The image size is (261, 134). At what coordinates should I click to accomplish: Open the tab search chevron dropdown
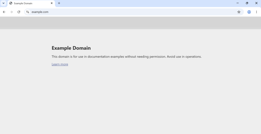3,3
